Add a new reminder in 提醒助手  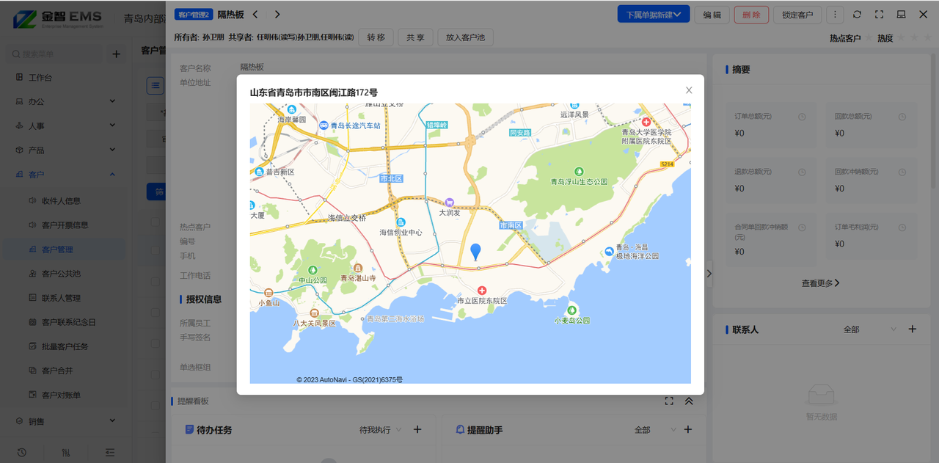688,430
